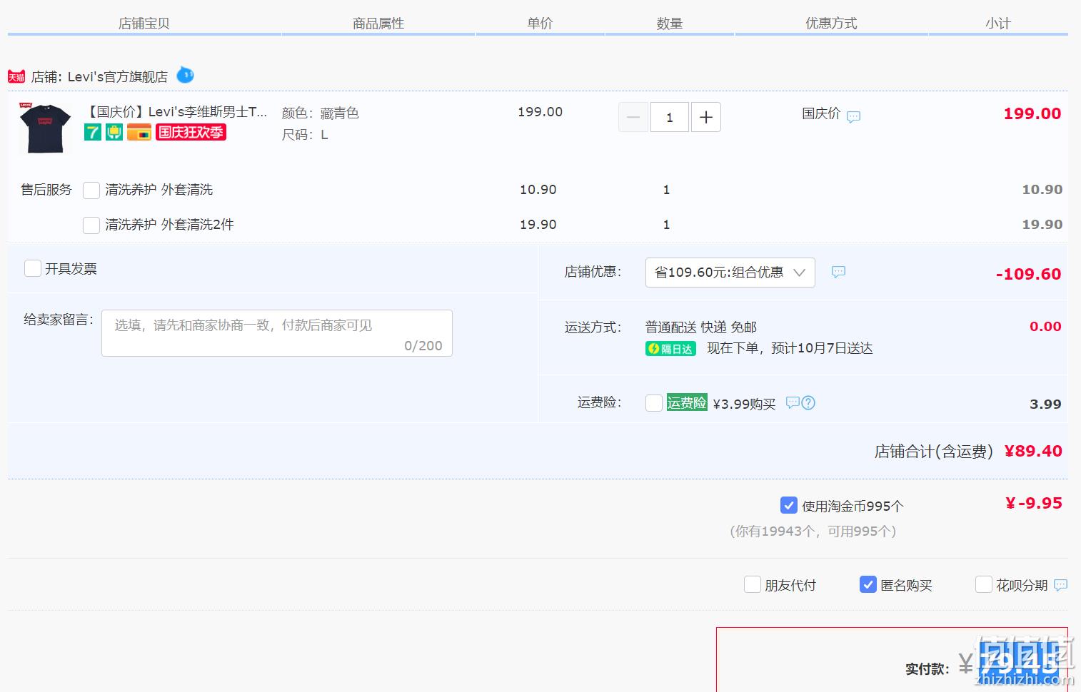This screenshot has width=1081, height=692.
Task: Click the 小计 column header
Action: tap(998, 24)
